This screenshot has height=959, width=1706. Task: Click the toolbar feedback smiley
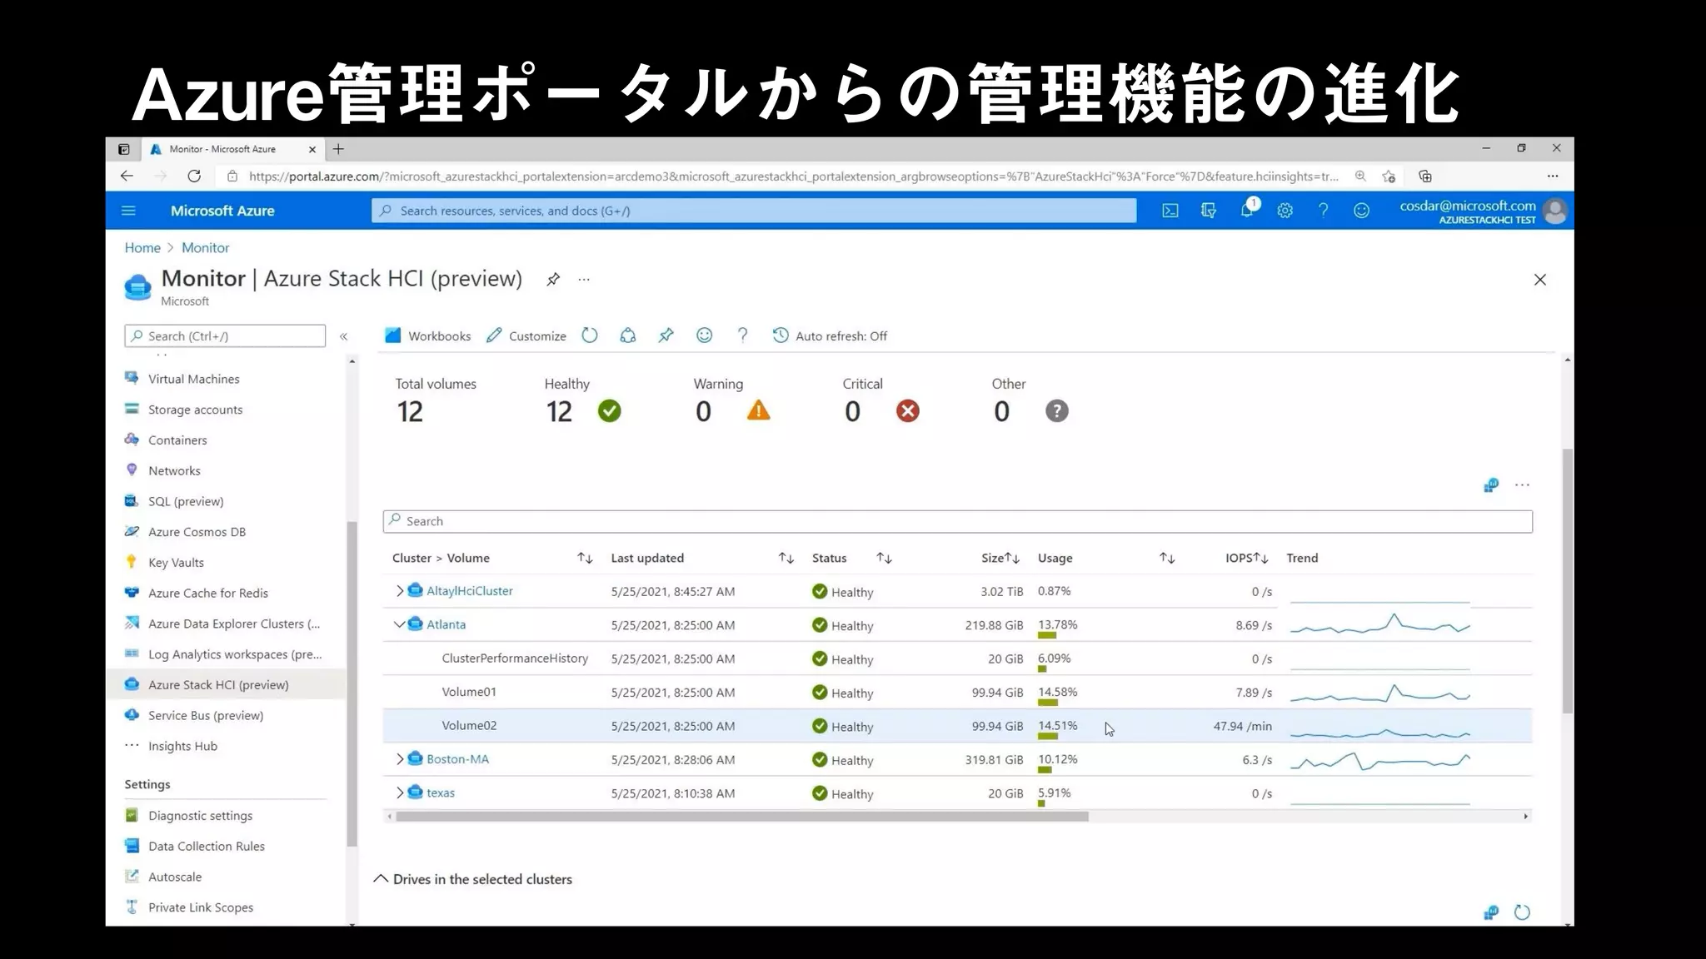pos(705,335)
